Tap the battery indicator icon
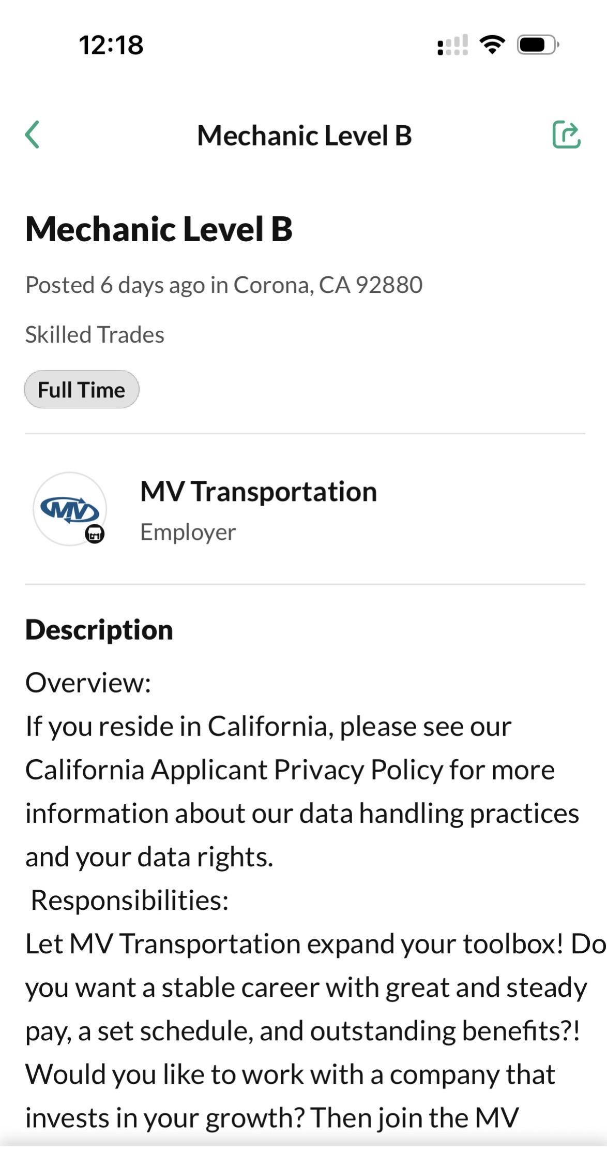 click(537, 45)
